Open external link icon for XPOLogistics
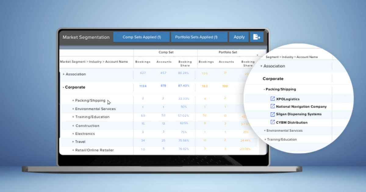The width and height of the screenshot is (366, 192). point(273,99)
